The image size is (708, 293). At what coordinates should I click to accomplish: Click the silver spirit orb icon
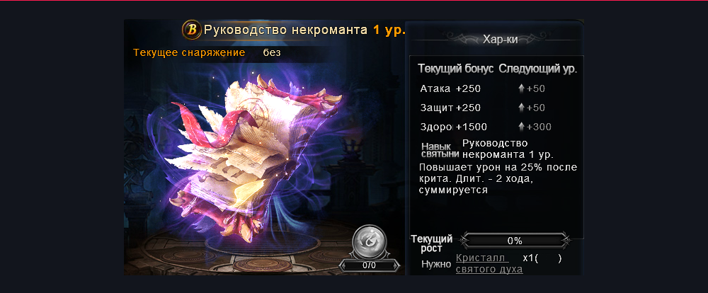point(369,243)
